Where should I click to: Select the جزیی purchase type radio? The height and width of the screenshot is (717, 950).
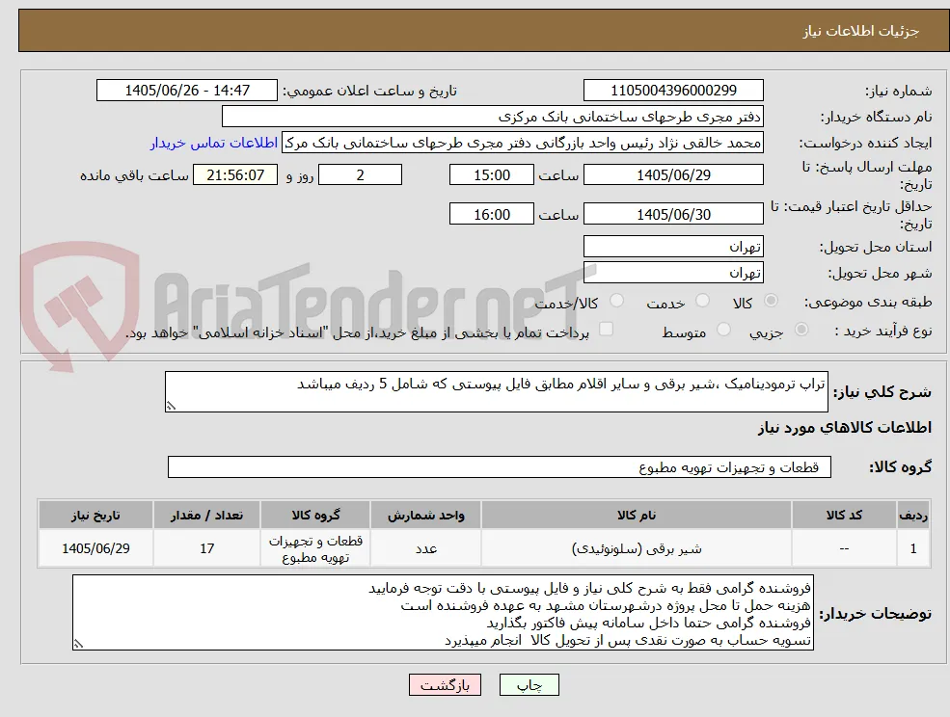tap(801, 330)
